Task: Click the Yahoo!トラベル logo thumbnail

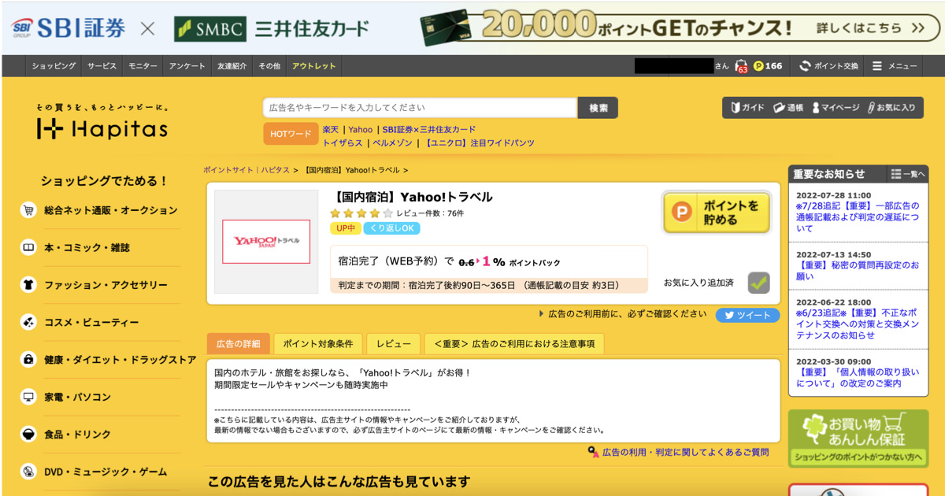Action: 266,242
